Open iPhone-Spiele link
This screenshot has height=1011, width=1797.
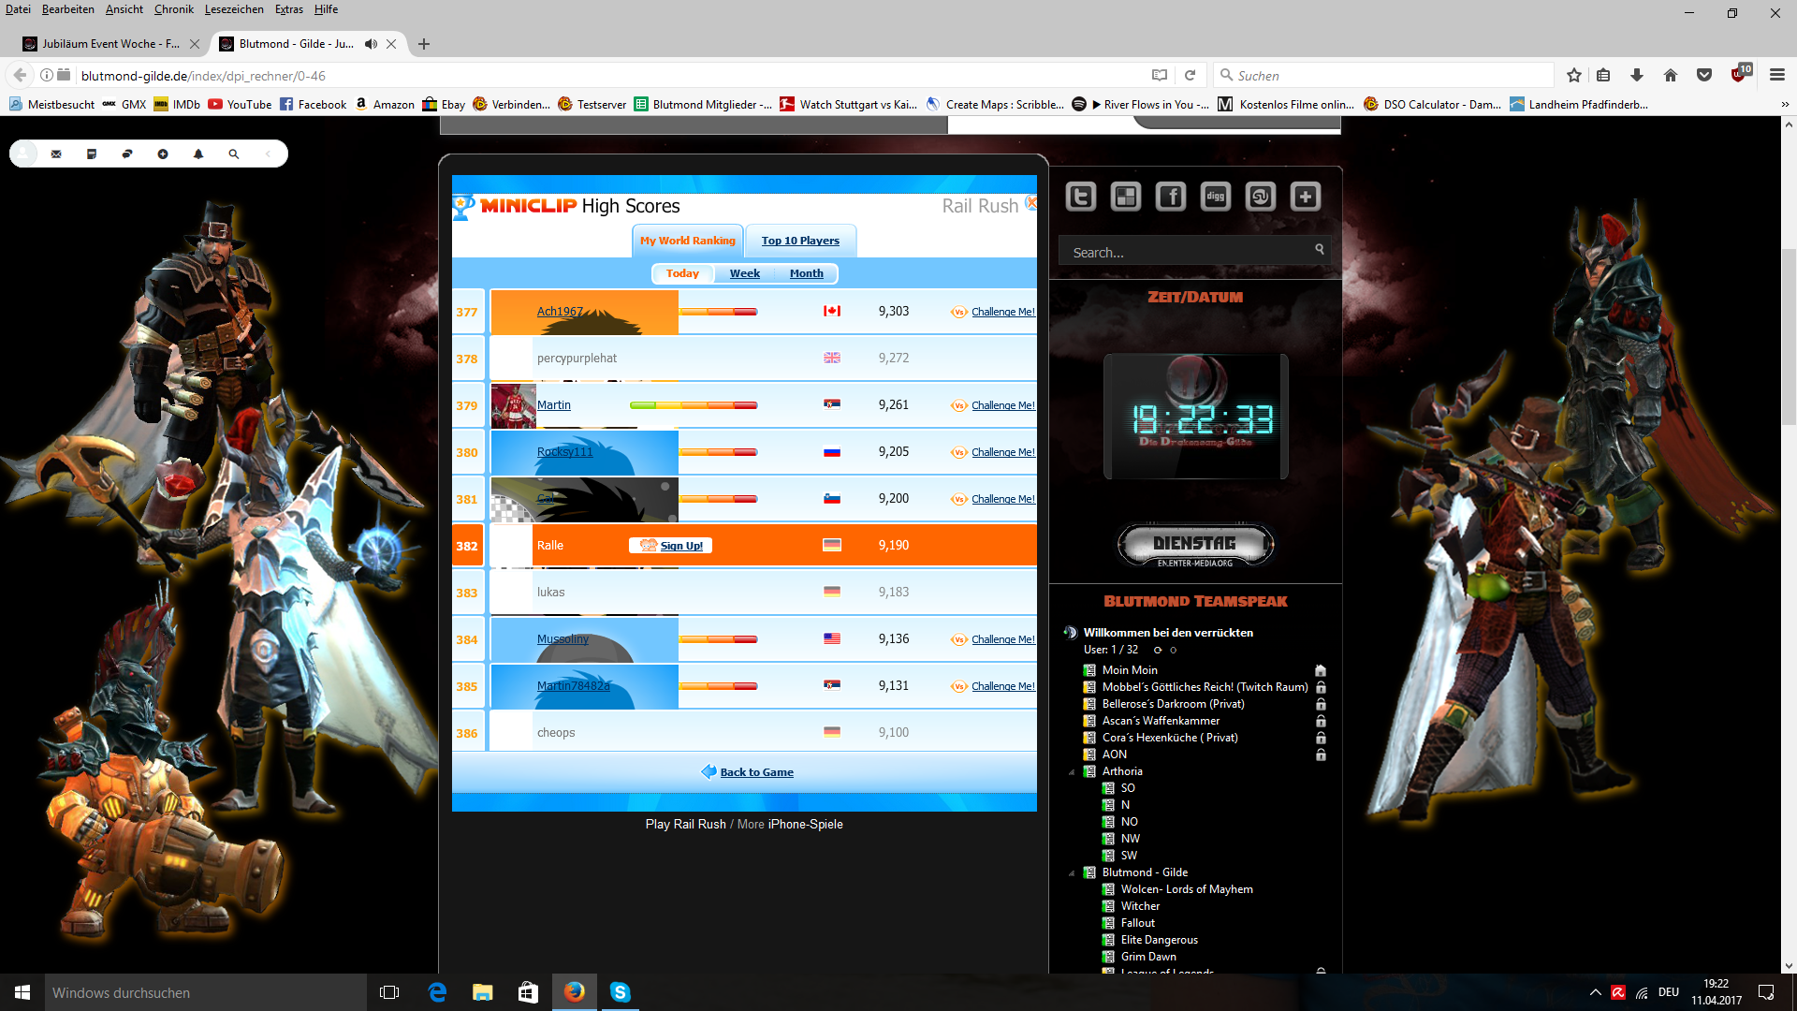coord(805,825)
